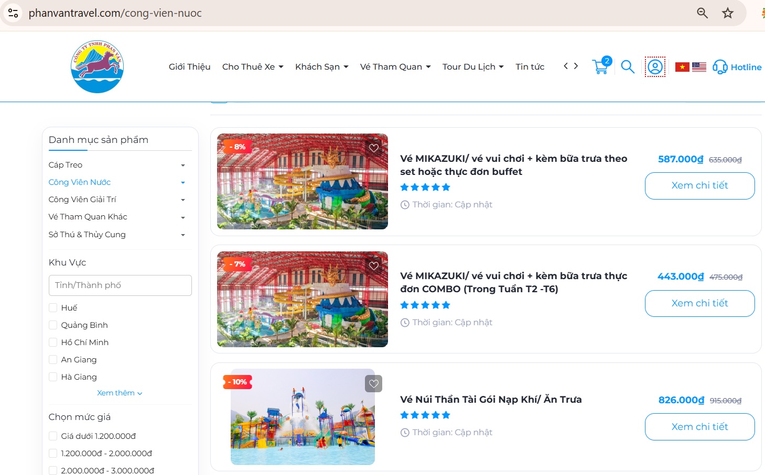Tick the Quảng Bình region checkbox

point(53,325)
